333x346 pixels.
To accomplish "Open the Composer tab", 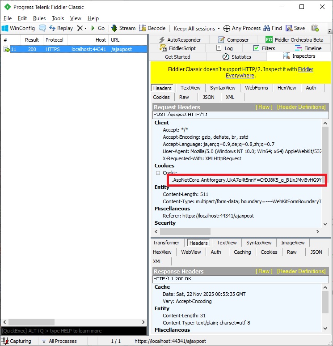I will point(233,40).
